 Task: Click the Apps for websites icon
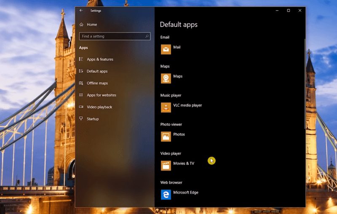[x=81, y=95]
